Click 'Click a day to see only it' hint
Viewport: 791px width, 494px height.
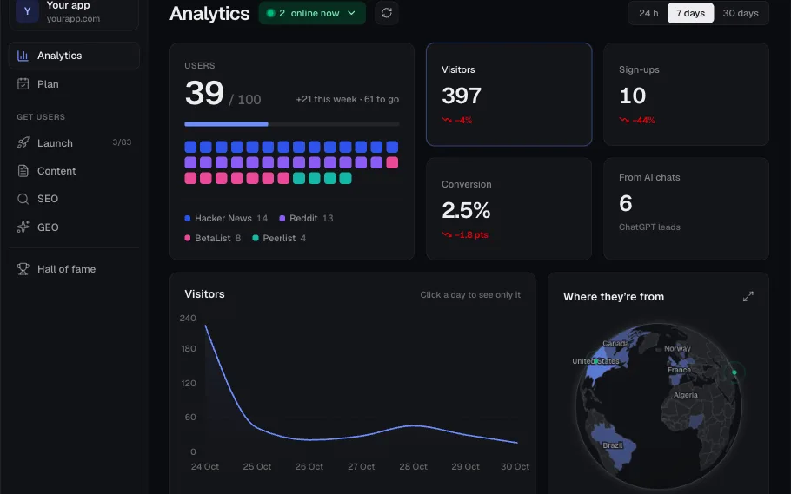pyautogui.click(x=470, y=295)
